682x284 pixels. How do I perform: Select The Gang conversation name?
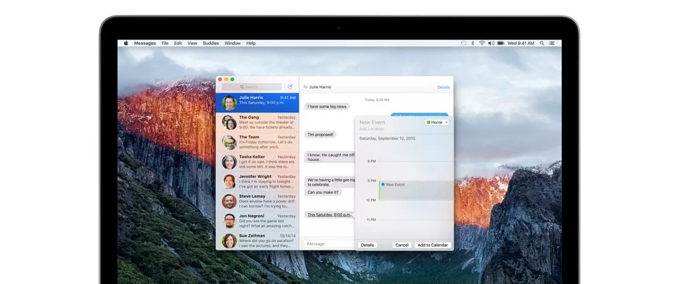pos(249,117)
